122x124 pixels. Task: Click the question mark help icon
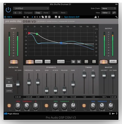[x=116, y=114]
